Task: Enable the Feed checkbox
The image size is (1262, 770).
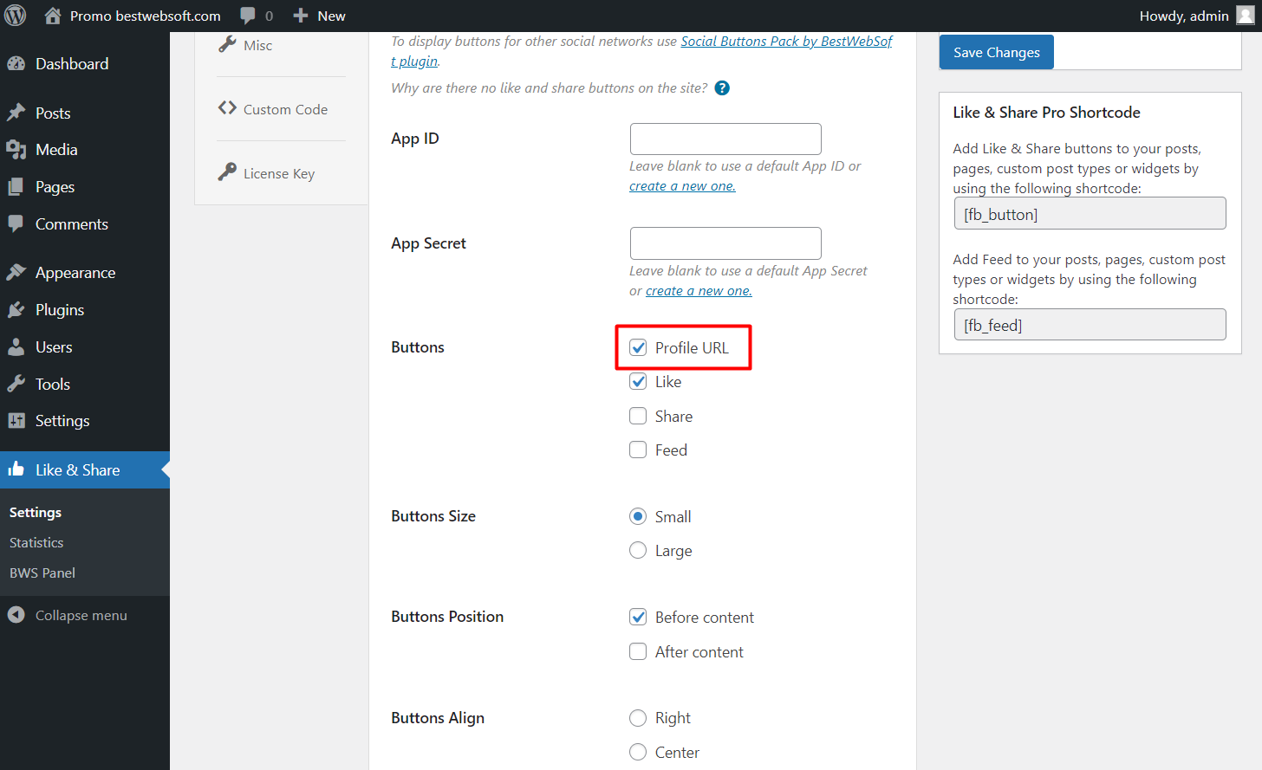Action: (638, 450)
